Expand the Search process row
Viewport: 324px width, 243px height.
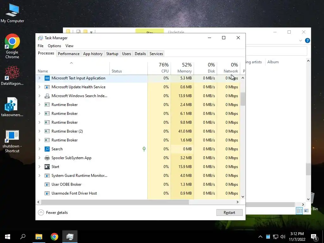tap(39, 149)
